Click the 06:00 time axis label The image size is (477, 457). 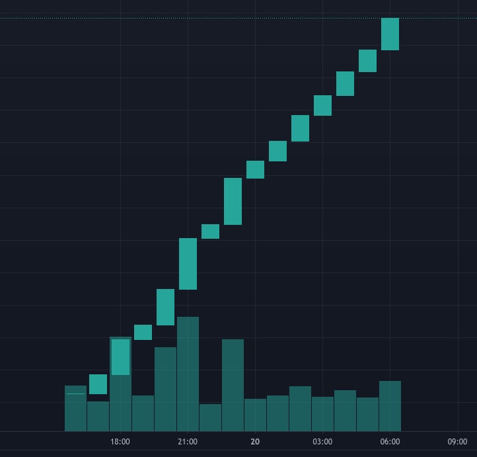click(x=390, y=441)
